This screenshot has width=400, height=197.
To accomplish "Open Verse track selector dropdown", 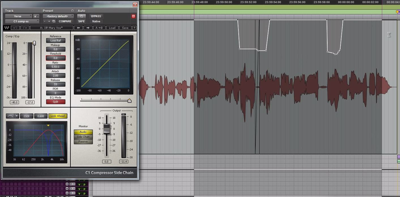I will (x=18, y=16).
